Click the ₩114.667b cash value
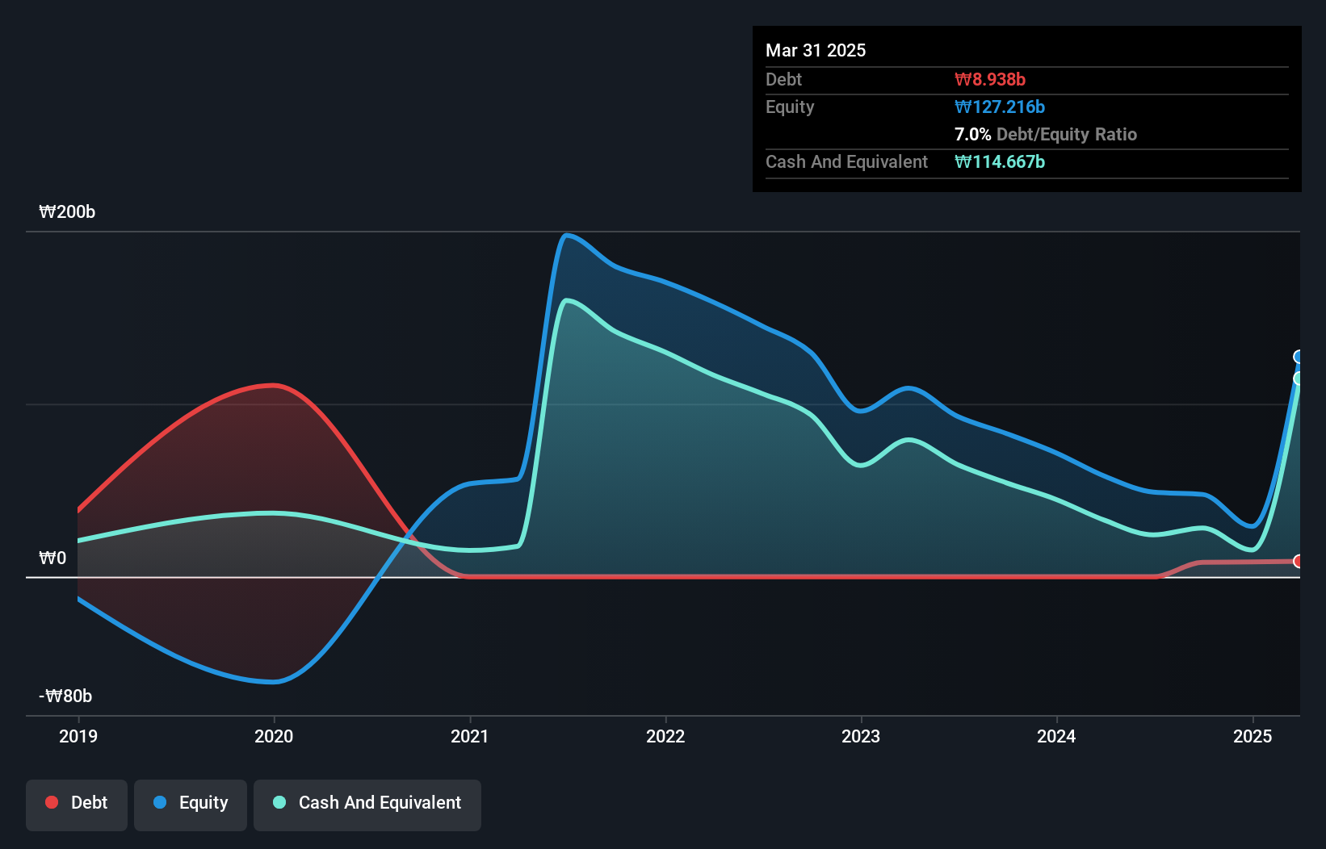This screenshot has height=849, width=1326. click(1000, 162)
